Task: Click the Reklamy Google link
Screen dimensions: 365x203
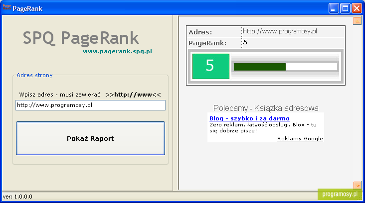Action: 300,139
